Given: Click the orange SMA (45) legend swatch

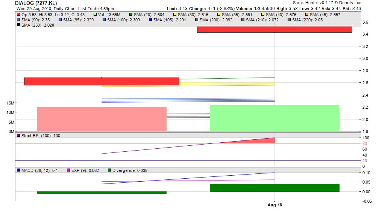Looking at the screenshot, I should point(307,15).
